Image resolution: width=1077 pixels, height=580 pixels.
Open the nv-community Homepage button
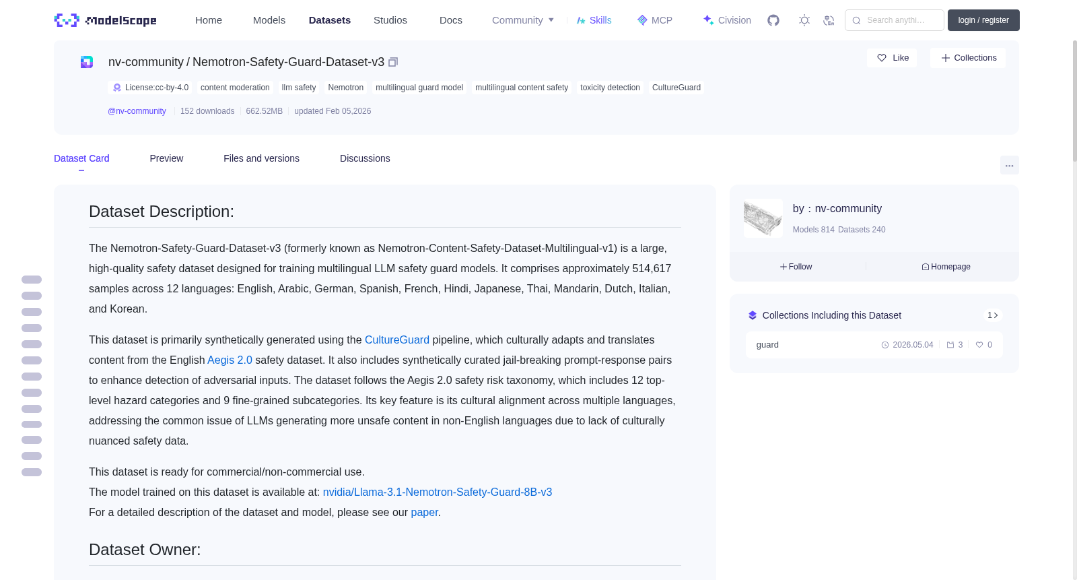click(946, 267)
